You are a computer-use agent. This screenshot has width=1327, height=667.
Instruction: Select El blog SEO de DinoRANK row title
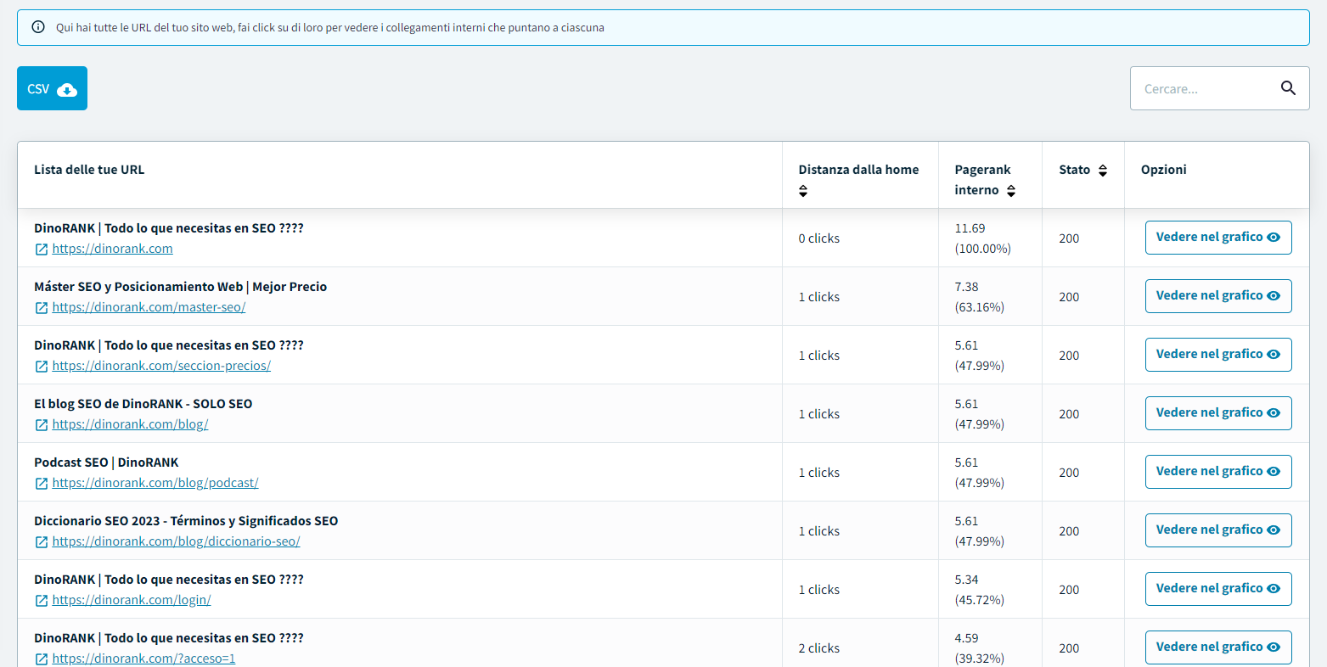pyautogui.click(x=143, y=404)
